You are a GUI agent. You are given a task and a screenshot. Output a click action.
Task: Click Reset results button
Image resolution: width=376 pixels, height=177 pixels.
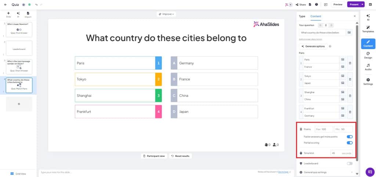pos(180,156)
